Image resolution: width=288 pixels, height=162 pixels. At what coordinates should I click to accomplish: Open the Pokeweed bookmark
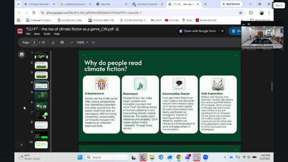pos(39,20)
